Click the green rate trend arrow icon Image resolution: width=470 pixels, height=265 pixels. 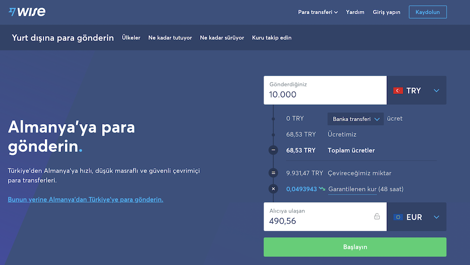(322, 188)
